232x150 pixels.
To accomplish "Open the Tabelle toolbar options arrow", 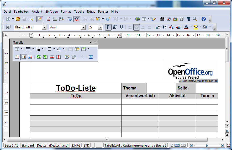I will point(90,43).
